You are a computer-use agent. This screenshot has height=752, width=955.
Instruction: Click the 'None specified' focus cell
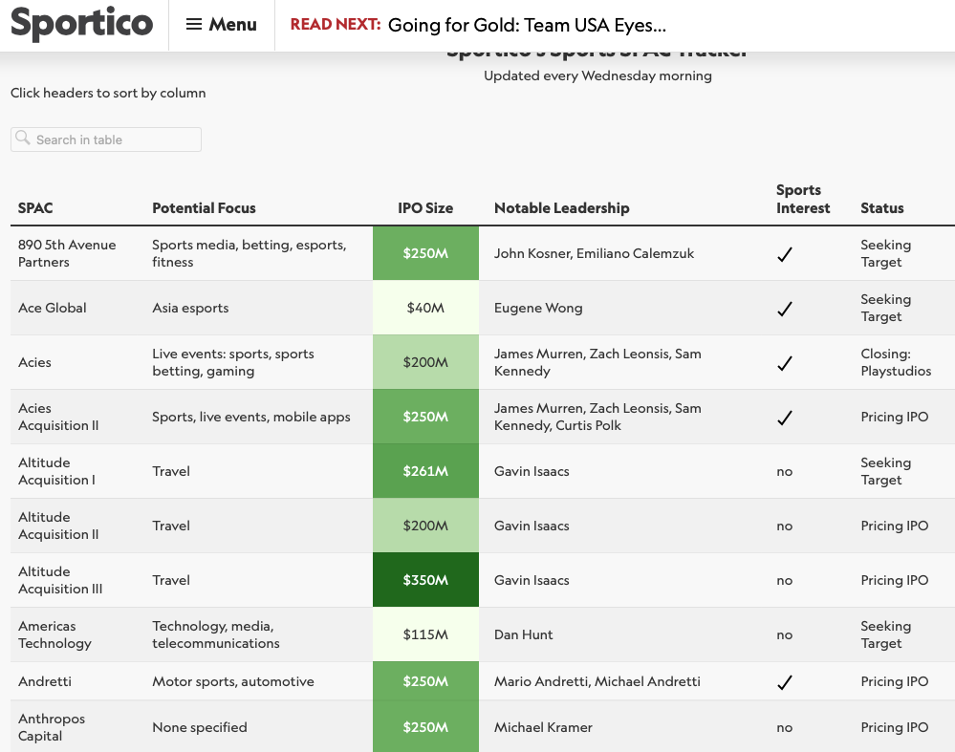coord(200,727)
